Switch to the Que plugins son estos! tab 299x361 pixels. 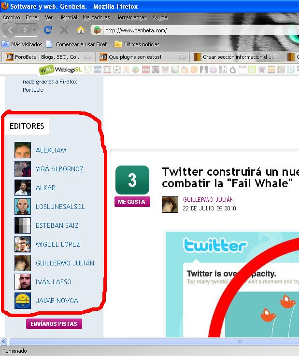coord(142,57)
